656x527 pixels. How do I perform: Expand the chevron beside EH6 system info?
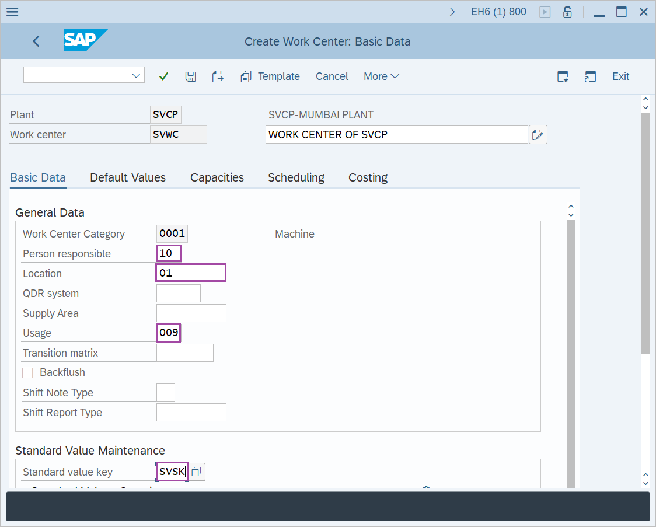[452, 12]
